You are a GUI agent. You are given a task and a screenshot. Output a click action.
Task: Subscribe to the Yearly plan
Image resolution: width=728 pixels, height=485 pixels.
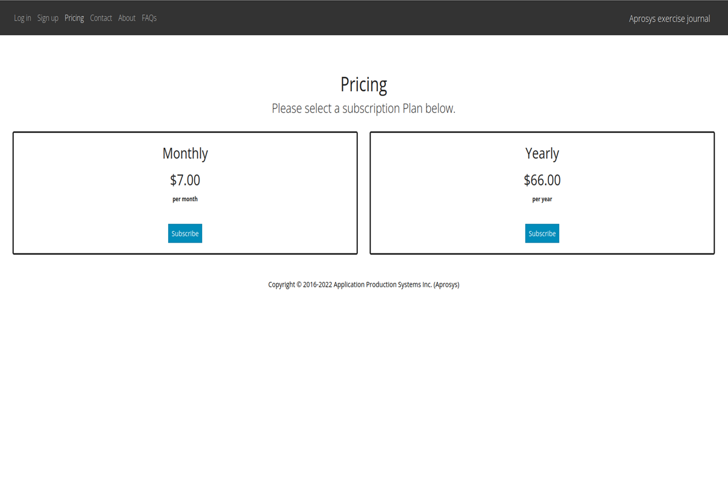[542, 233]
